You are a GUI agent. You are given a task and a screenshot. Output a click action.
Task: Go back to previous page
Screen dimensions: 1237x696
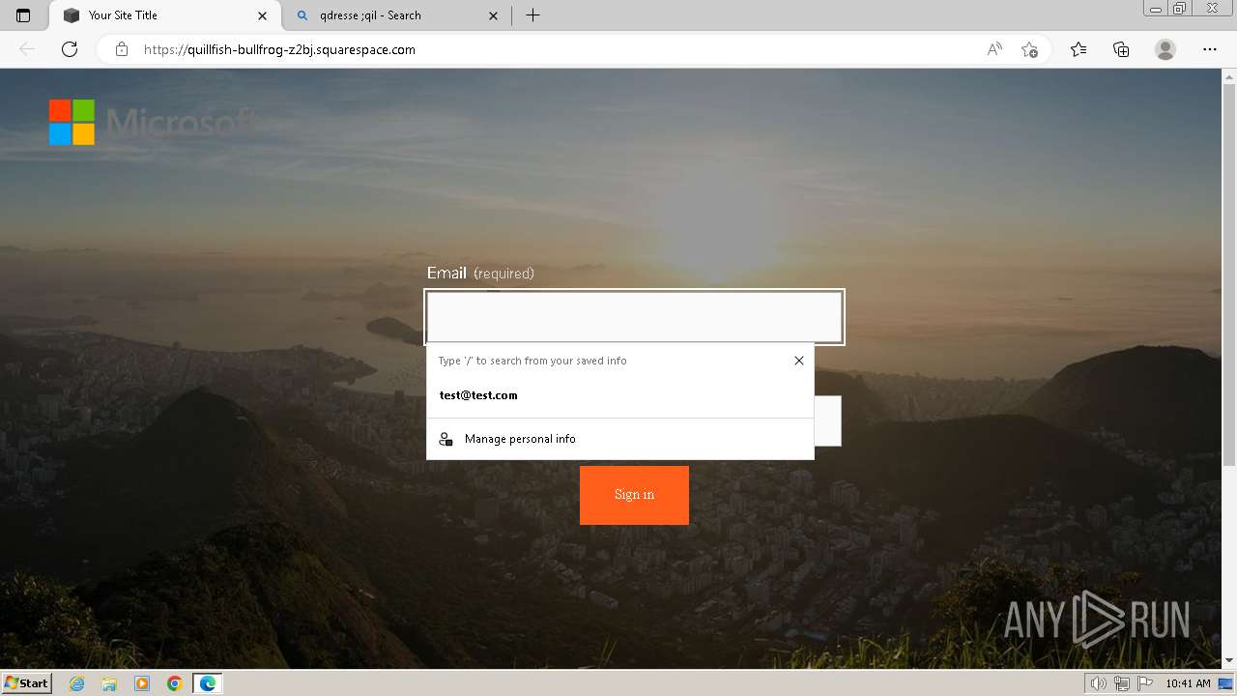pyautogui.click(x=27, y=49)
